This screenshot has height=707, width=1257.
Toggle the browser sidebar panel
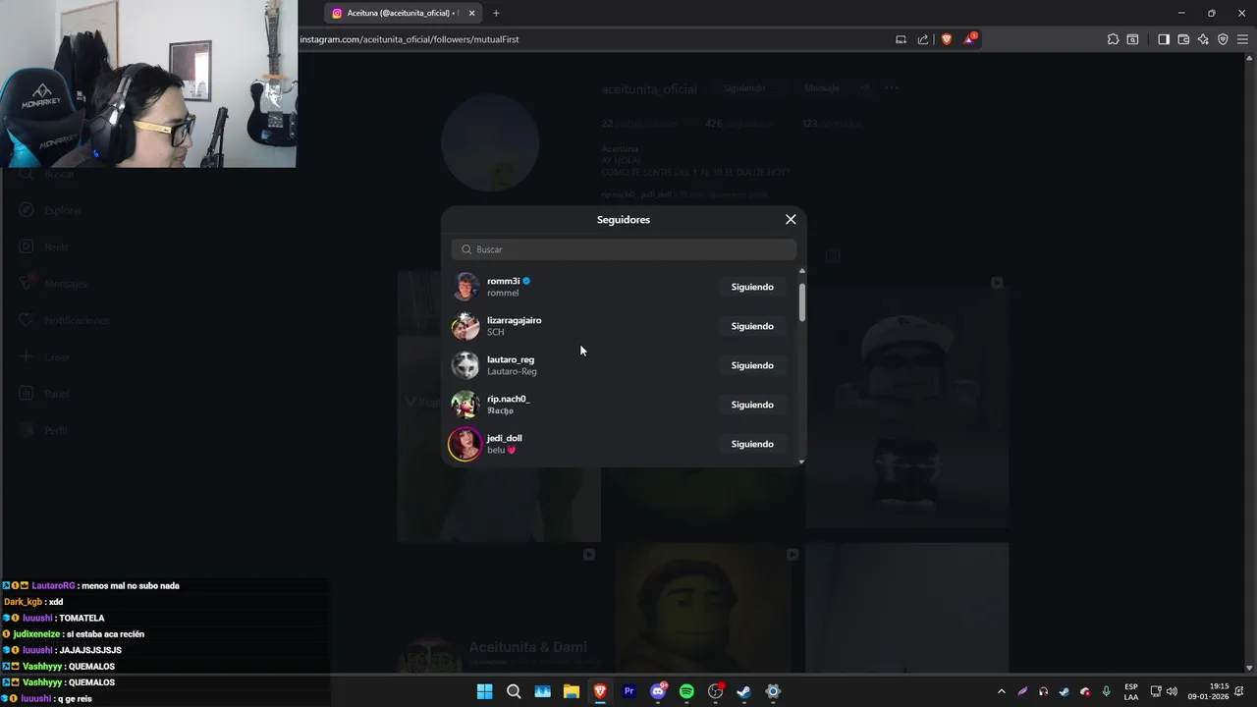pyautogui.click(x=1164, y=39)
